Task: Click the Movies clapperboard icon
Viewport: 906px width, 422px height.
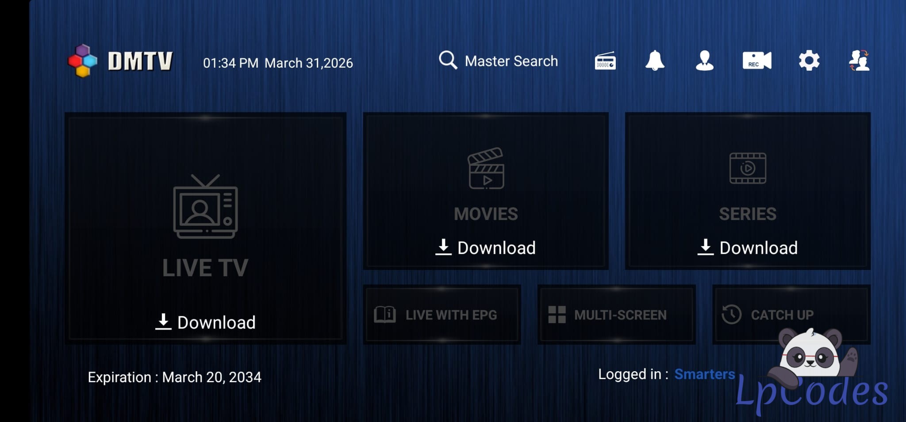Action: click(x=486, y=169)
